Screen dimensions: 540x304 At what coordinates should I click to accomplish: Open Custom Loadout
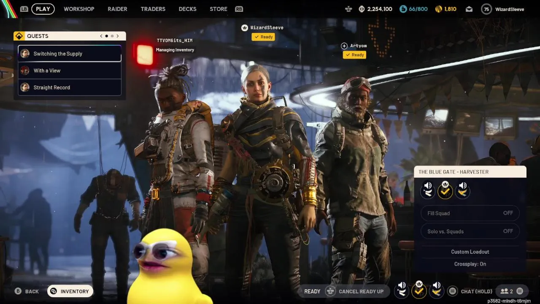click(470, 252)
